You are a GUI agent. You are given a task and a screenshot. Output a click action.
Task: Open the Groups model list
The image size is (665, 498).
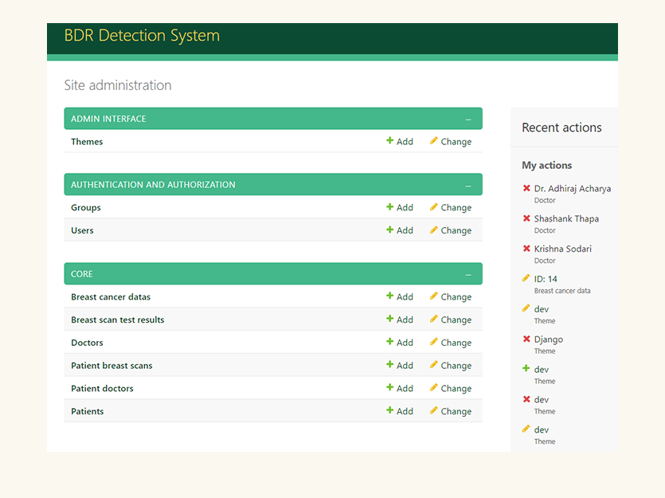(x=86, y=207)
